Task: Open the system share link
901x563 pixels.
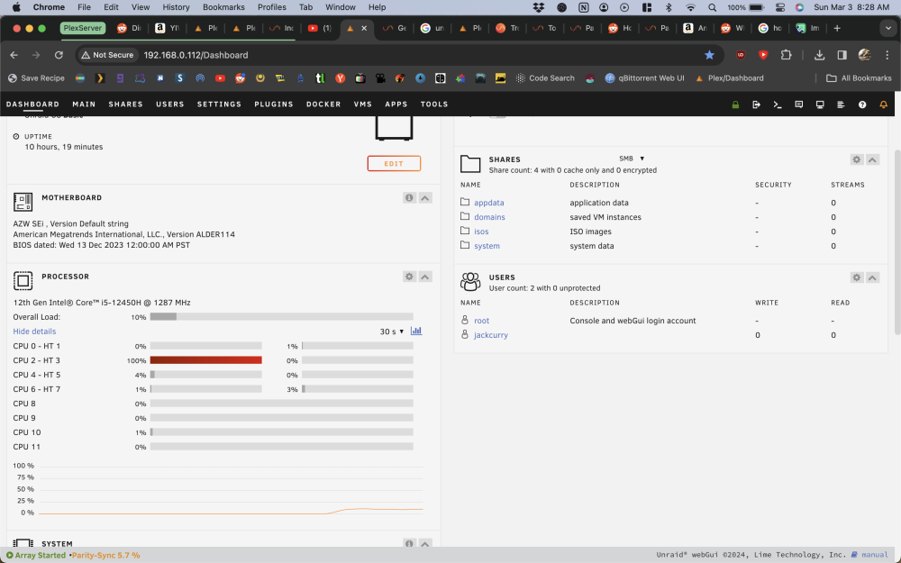Action: click(487, 246)
